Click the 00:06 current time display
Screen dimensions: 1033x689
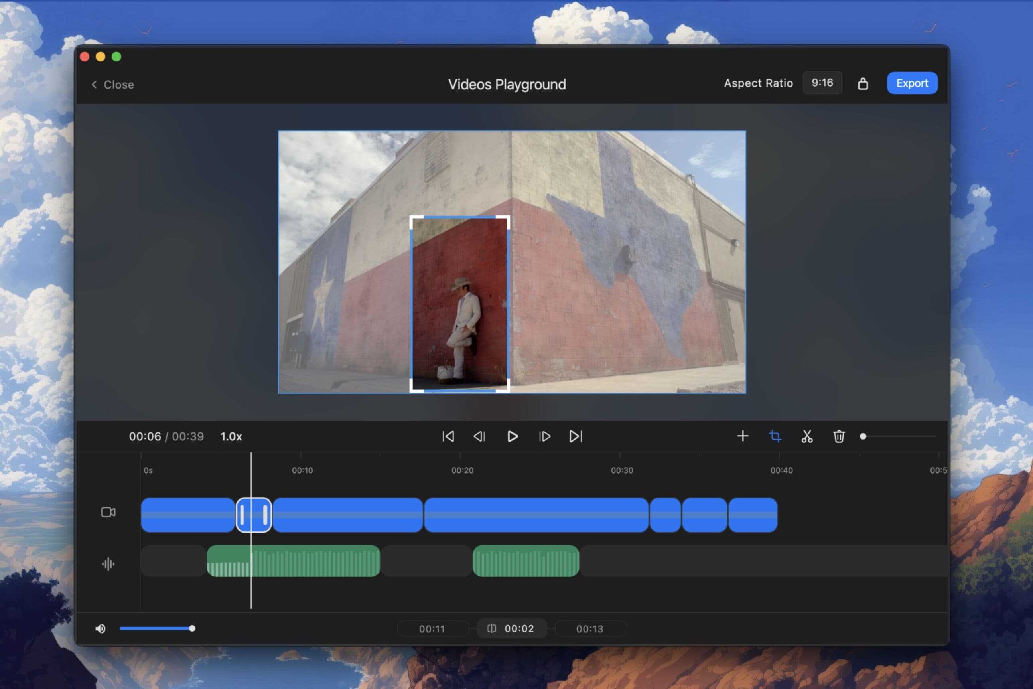(145, 436)
